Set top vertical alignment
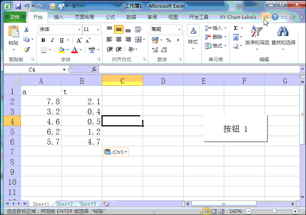The width and height of the screenshot is (306, 215). 109,29
